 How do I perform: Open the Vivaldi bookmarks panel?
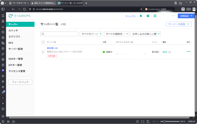pos(3,16)
